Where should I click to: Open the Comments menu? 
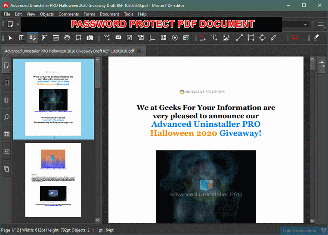[68, 14]
